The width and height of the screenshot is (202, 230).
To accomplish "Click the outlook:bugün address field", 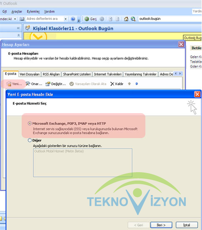I will 170,19.
